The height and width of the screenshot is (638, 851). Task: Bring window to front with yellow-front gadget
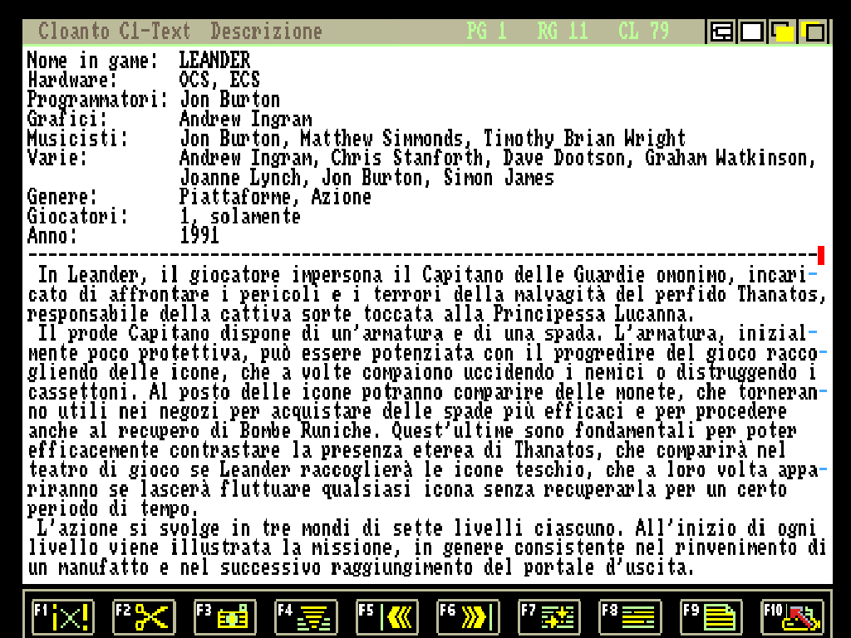coord(783,32)
